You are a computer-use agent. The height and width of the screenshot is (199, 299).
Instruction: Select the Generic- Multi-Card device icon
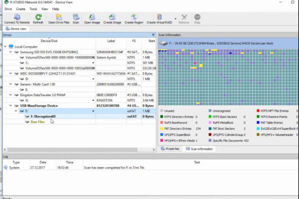point(16,84)
